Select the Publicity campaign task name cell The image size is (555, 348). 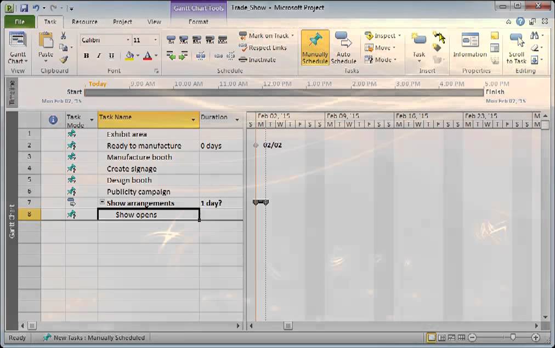[149, 192]
